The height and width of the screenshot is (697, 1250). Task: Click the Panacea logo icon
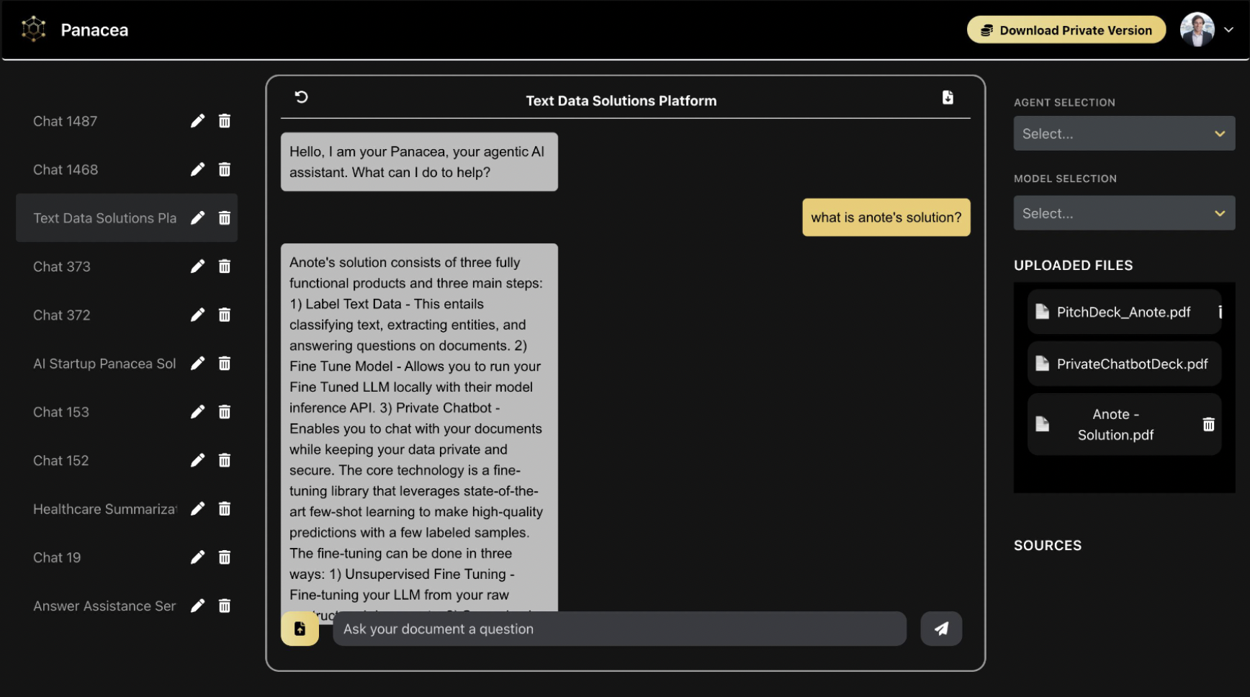point(33,30)
